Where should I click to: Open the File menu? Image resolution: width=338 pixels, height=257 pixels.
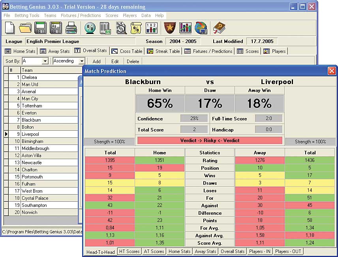[x=7, y=15]
